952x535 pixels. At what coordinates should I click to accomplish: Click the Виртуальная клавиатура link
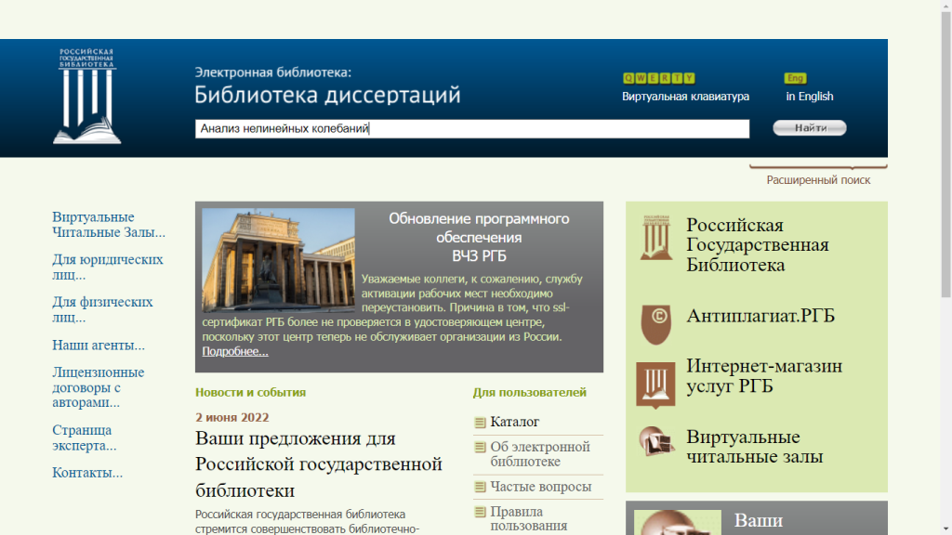[x=685, y=97]
